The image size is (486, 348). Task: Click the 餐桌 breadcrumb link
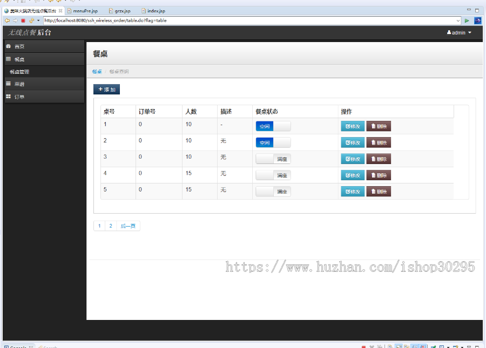[x=97, y=72]
